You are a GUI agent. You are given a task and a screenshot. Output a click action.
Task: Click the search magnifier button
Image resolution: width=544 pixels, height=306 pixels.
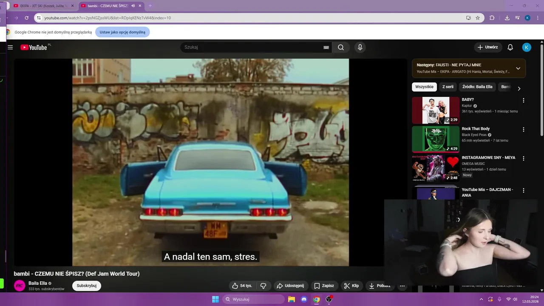pyautogui.click(x=341, y=47)
